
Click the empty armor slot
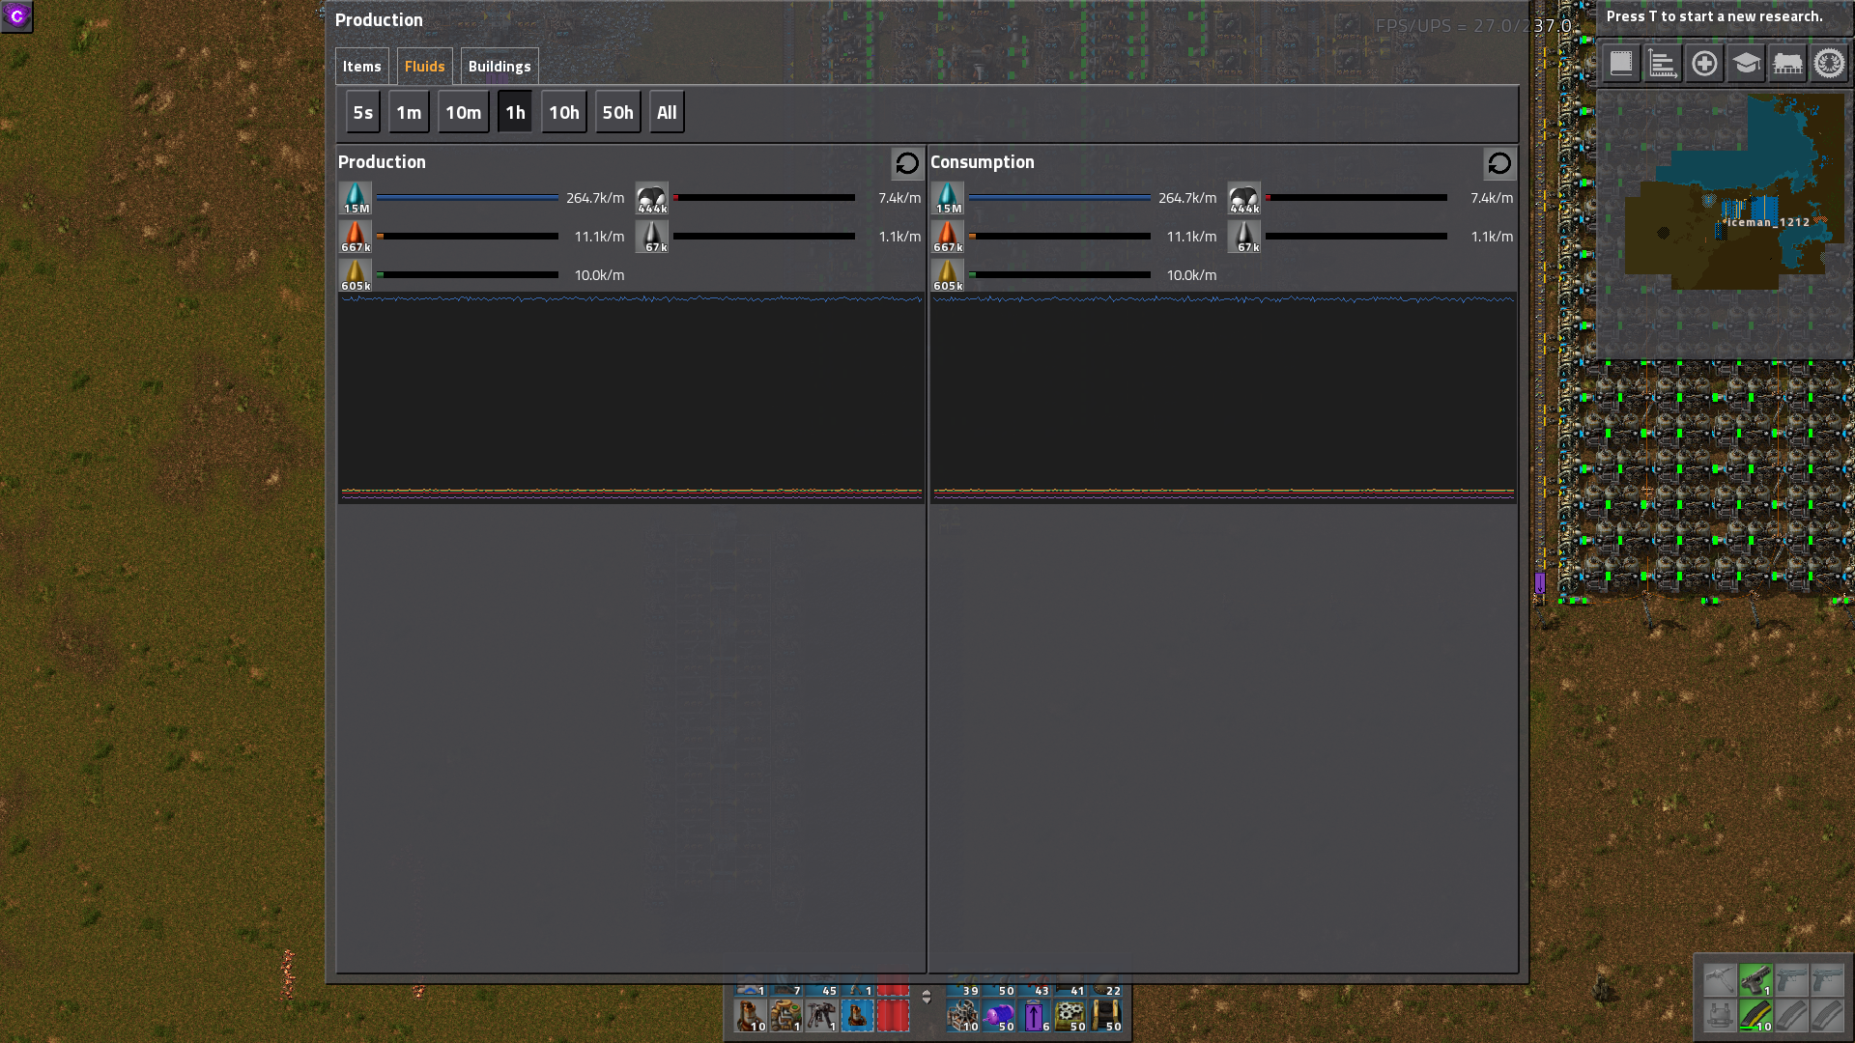click(1720, 1016)
